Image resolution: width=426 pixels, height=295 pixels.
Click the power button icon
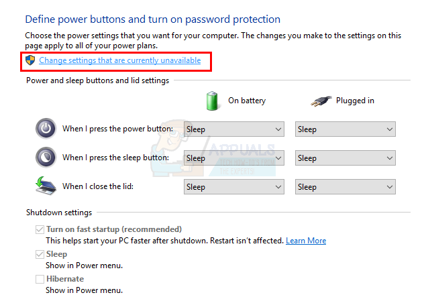point(45,128)
